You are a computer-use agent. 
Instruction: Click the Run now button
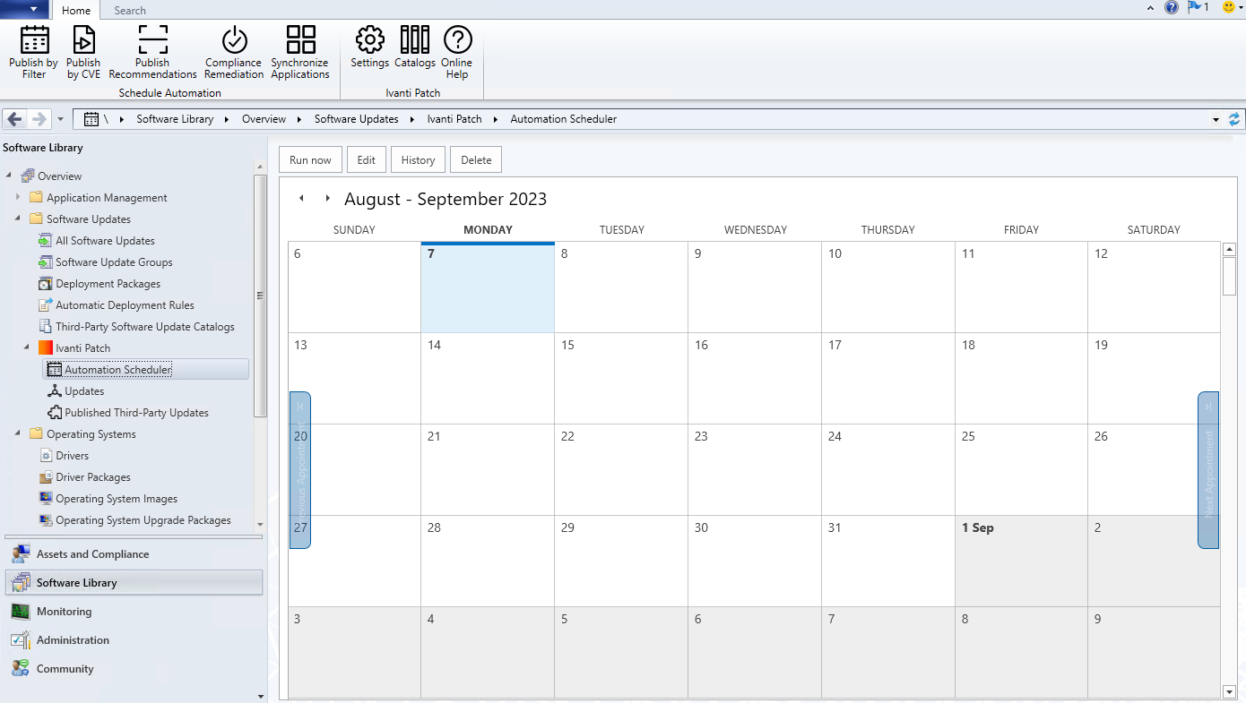[x=310, y=160]
